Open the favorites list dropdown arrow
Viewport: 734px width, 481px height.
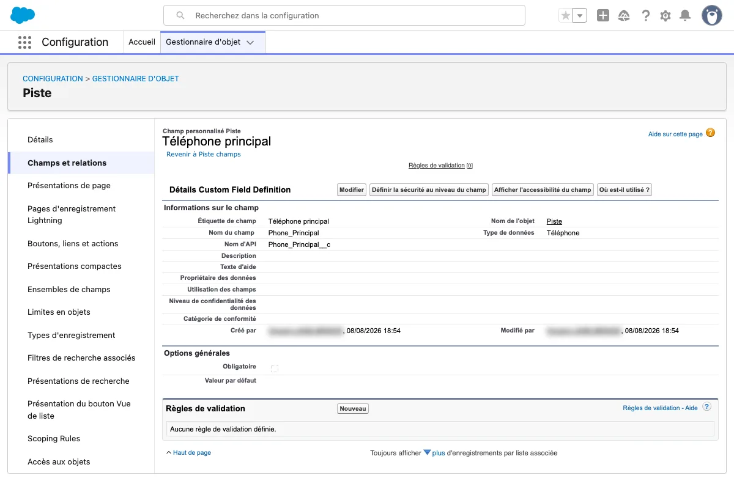point(580,16)
